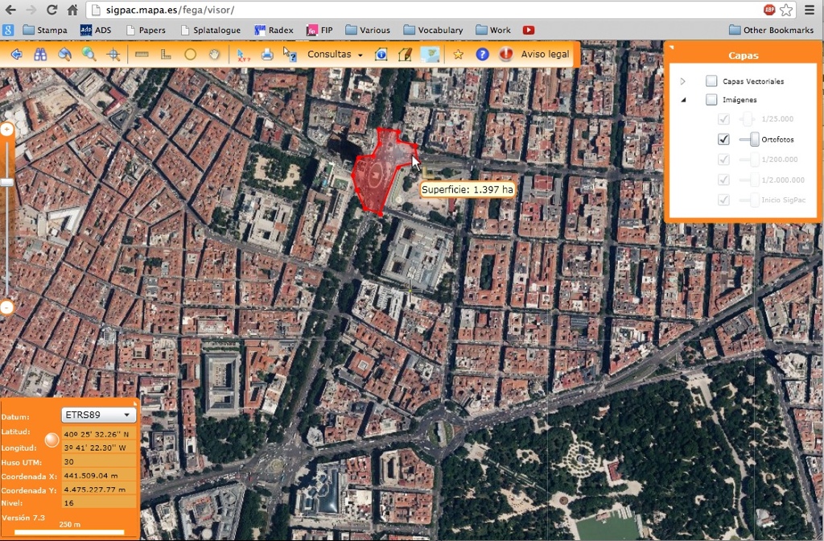Select the ruler distance measure tool
The width and height of the screenshot is (824, 541).
point(142,55)
